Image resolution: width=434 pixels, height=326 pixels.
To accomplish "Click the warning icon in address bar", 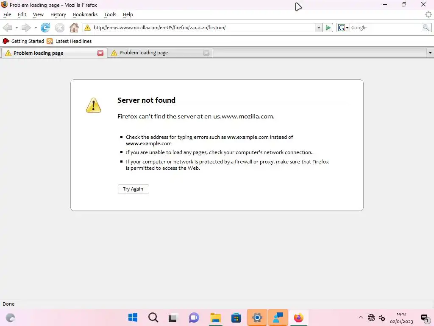I will (87, 28).
